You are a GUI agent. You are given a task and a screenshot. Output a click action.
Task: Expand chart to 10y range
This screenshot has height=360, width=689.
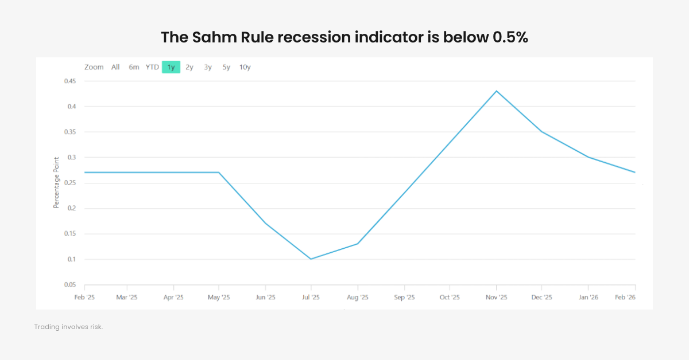(245, 67)
